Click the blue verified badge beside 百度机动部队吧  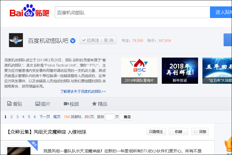point(73,40)
